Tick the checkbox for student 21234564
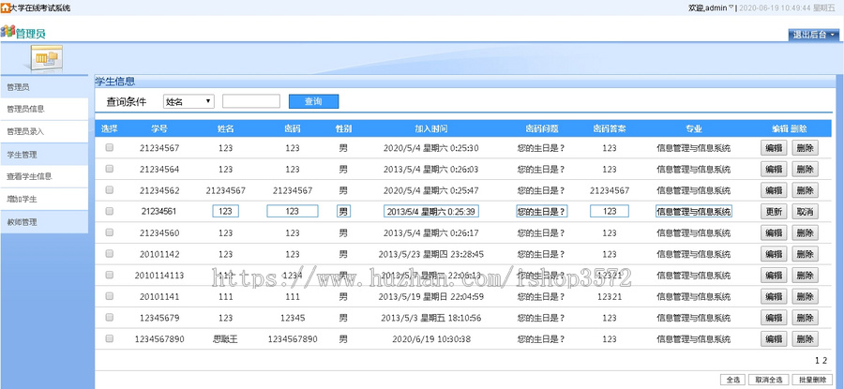 [x=110, y=169]
